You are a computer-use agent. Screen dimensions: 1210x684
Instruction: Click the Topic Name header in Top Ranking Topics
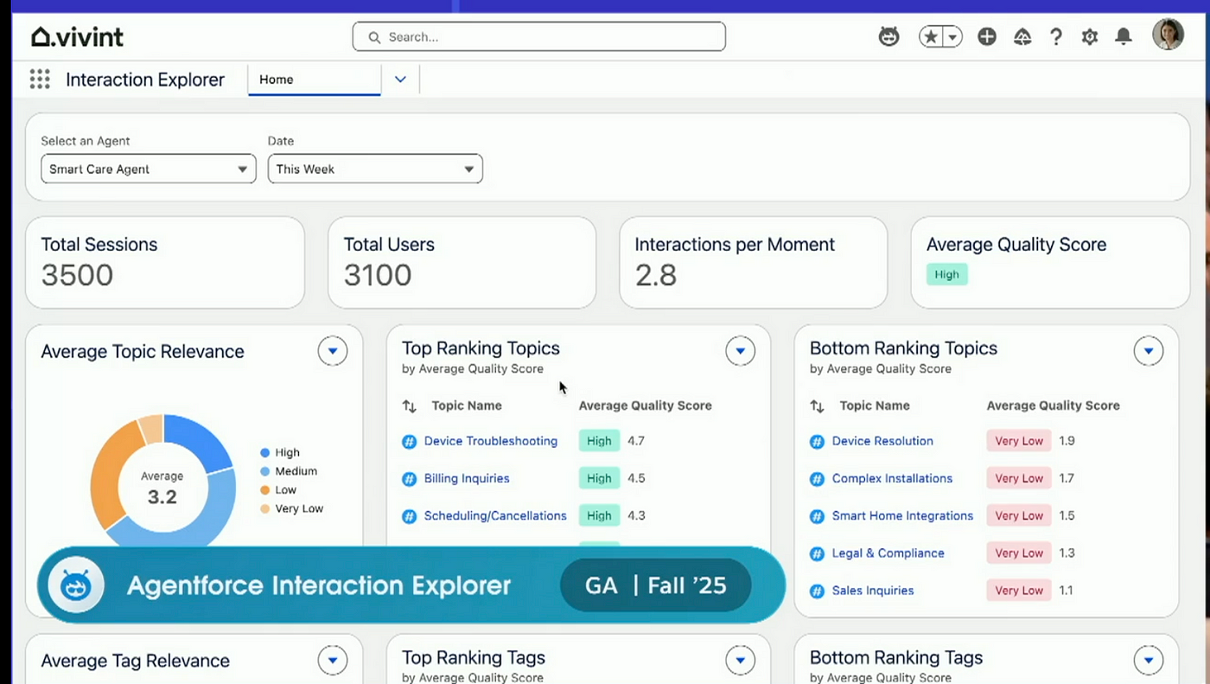[x=467, y=406]
